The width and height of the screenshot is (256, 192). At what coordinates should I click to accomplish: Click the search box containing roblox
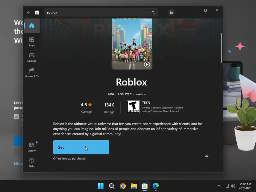(101, 12)
